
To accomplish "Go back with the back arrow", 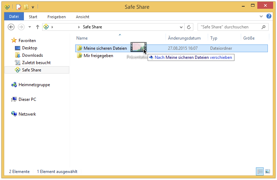I will pyautogui.click(x=11, y=27).
